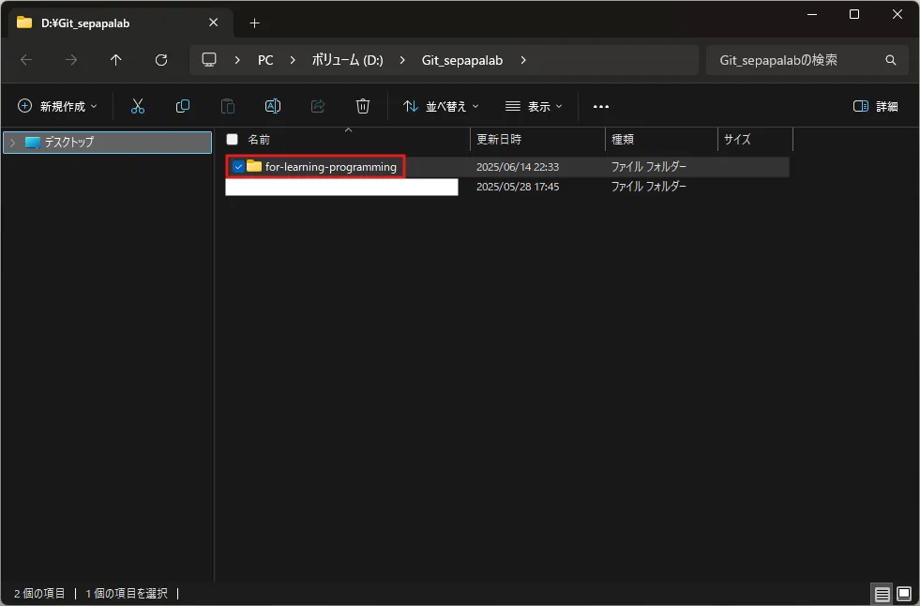920x606 pixels.
Task: Expand chevron after PC icon in address bar
Action: tap(237, 60)
